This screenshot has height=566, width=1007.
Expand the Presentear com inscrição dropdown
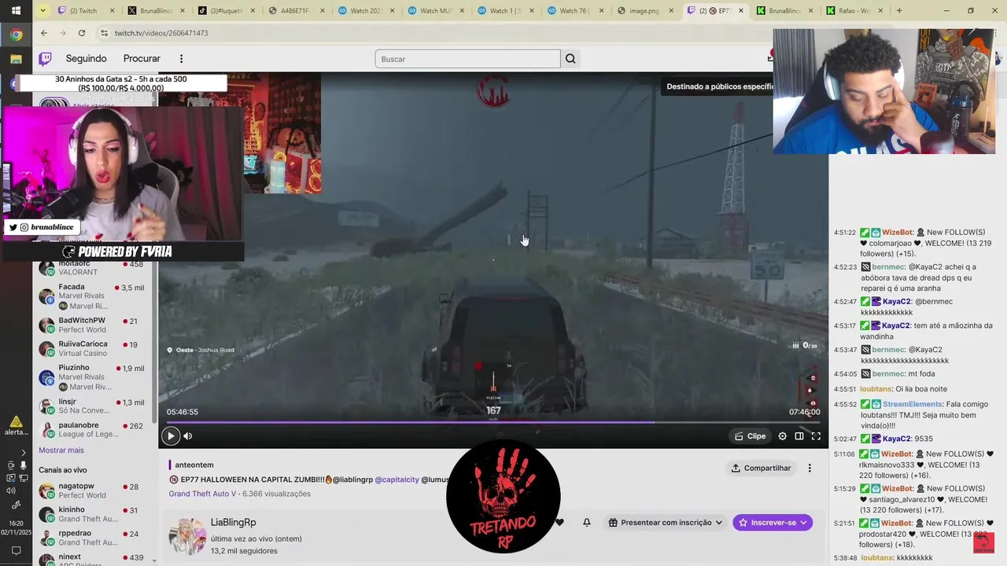click(x=665, y=523)
